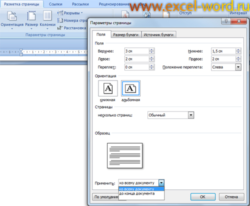Click the Правое margin field
The width and height of the screenshot is (250, 206).
click(223, 59)
